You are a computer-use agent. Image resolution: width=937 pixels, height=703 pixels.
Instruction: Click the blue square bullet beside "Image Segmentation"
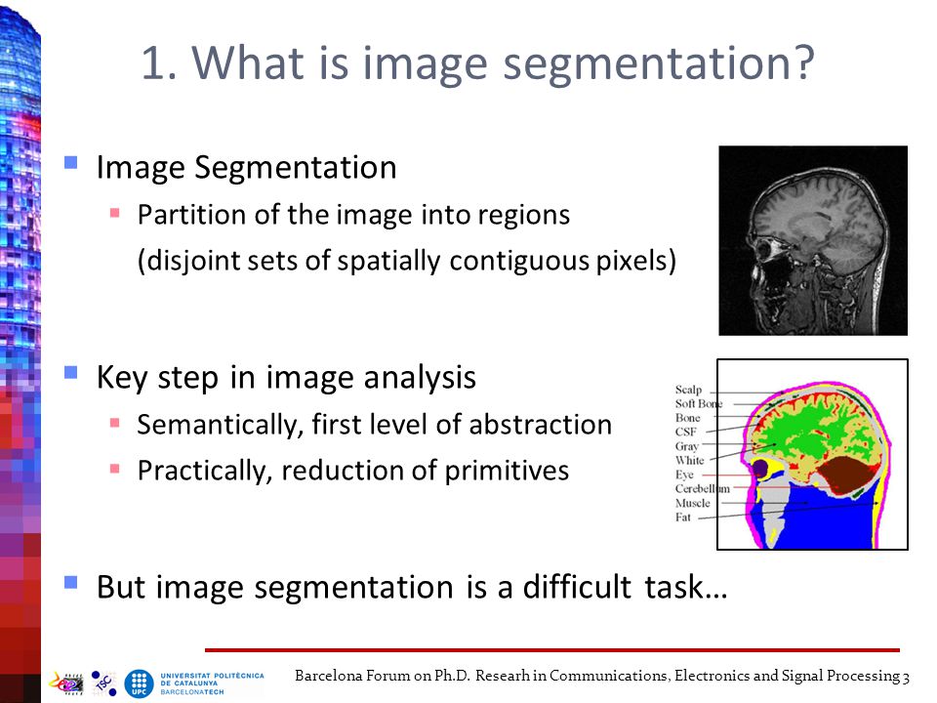(x=71, y=163)
